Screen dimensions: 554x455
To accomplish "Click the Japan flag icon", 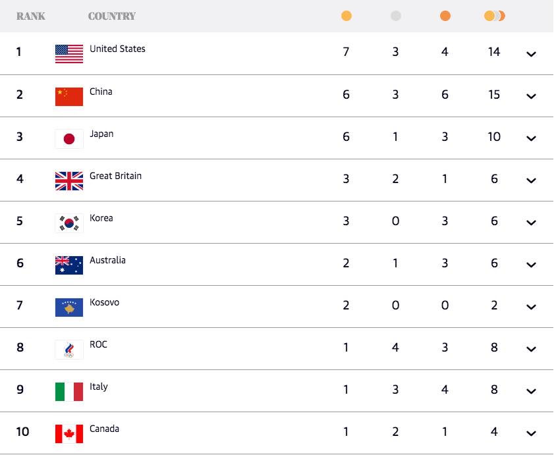I will tap(69, 138).
